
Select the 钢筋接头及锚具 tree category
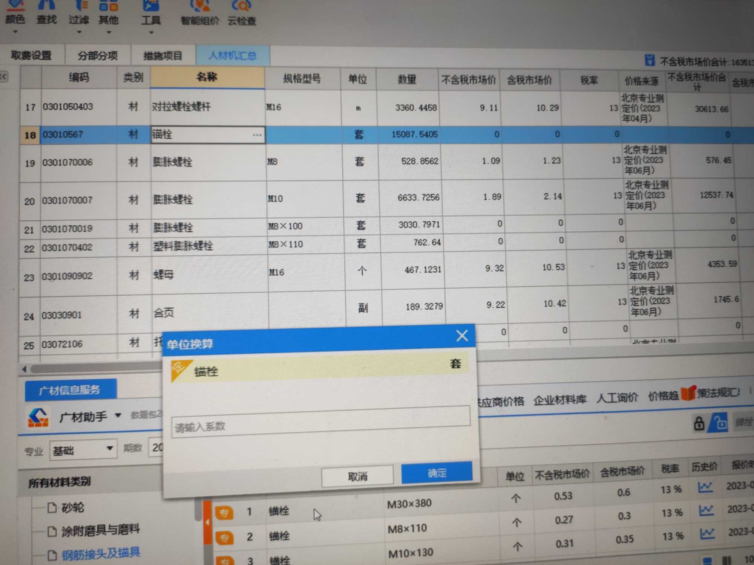(101, 553)
